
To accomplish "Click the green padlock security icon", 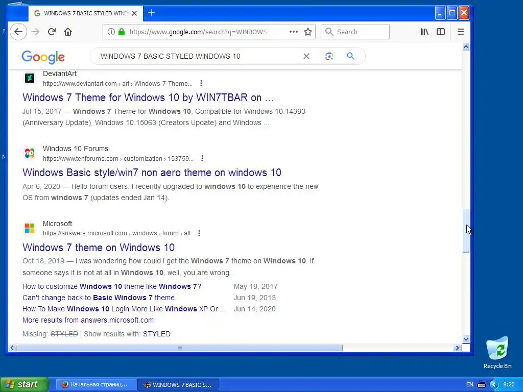I will click(122, 32).
